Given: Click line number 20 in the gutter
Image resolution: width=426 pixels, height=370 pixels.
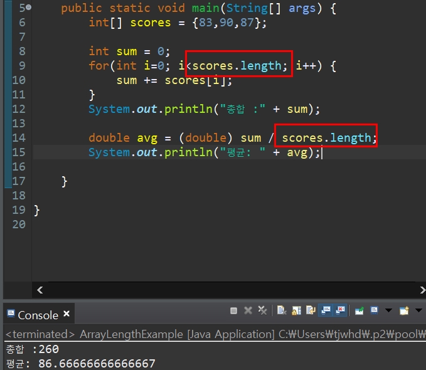Looking at the screenshot, I should point(19,225).
